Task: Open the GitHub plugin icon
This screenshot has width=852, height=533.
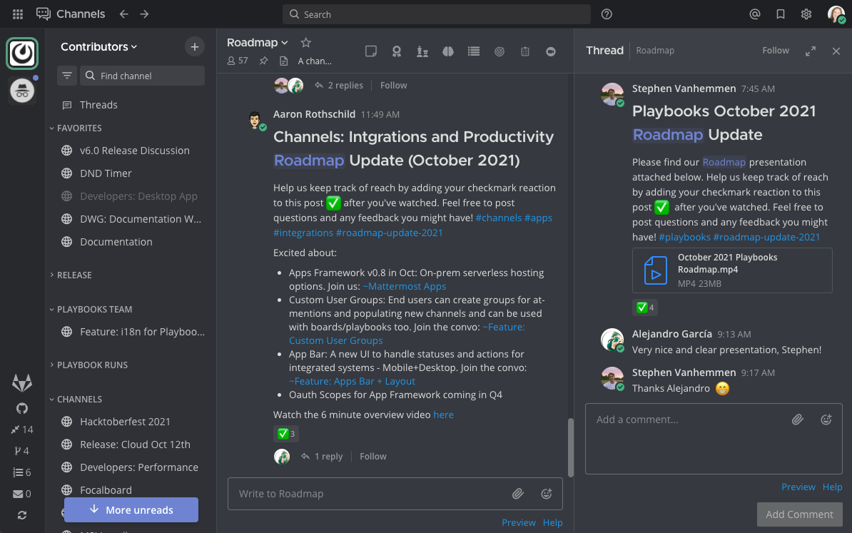Action: click(x=21, y=407)
